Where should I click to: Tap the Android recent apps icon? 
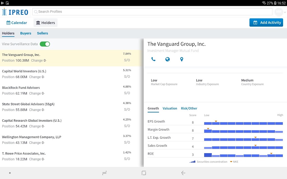[x=104, y=173]
